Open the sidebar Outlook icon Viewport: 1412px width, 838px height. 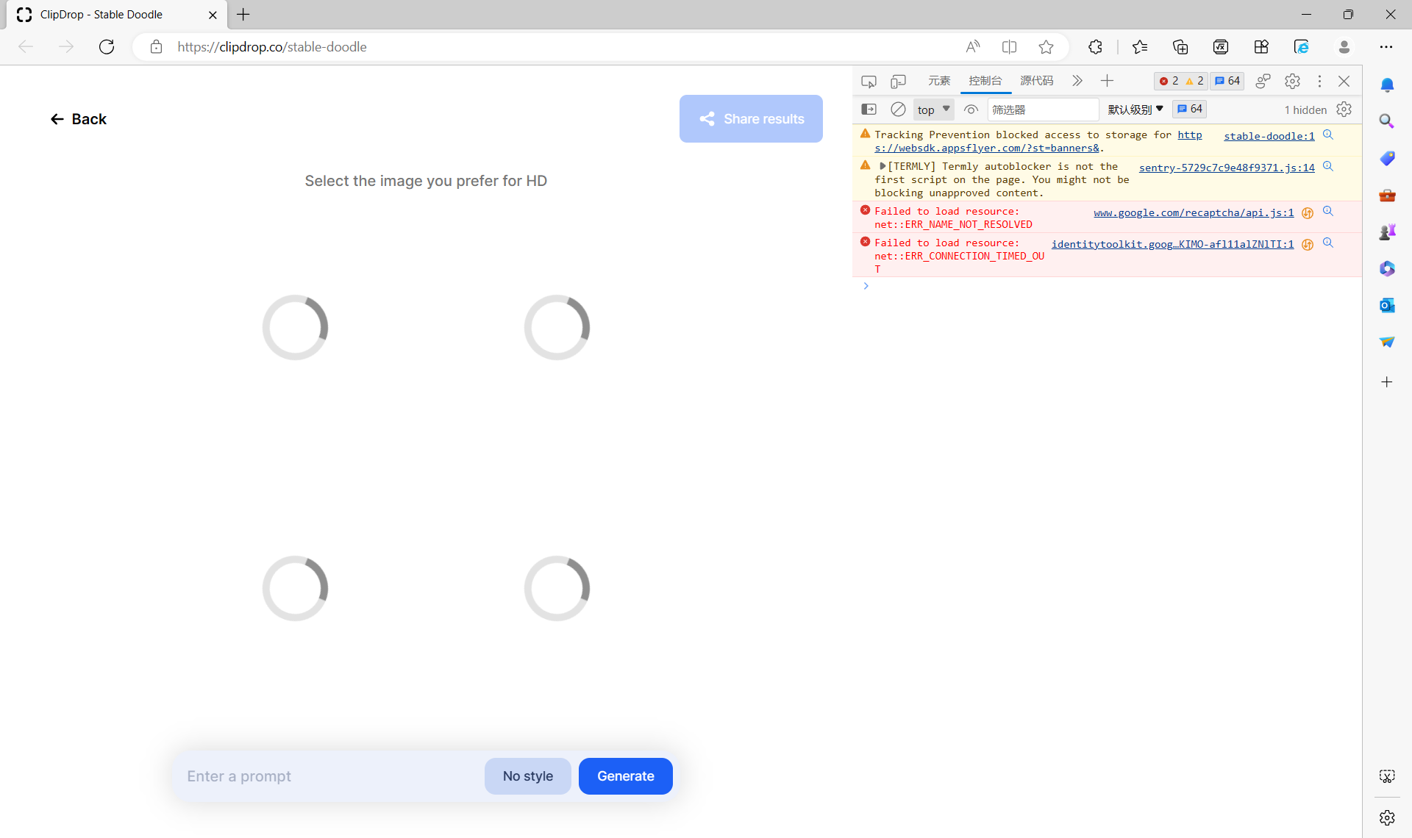1387,305
